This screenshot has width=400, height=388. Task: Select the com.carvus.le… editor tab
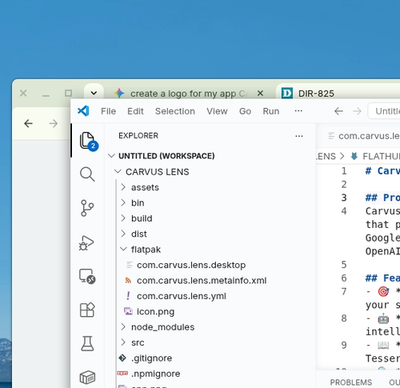pos(364,136)
